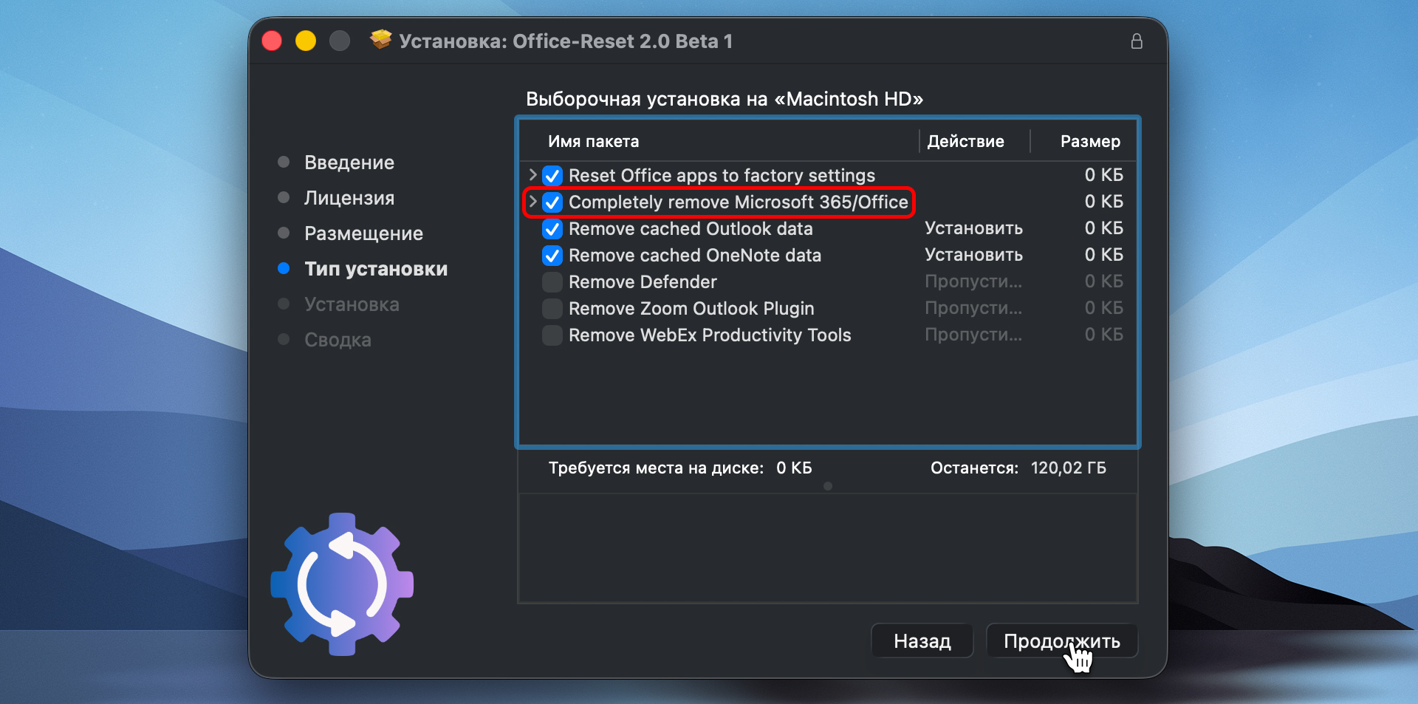The height and width of the screenshot is (704, 1418).
Task: Select the Введение step in sidebar
Action: click(349, 163)
